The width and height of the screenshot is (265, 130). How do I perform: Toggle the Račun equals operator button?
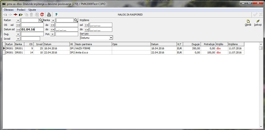tap(18, 20)
